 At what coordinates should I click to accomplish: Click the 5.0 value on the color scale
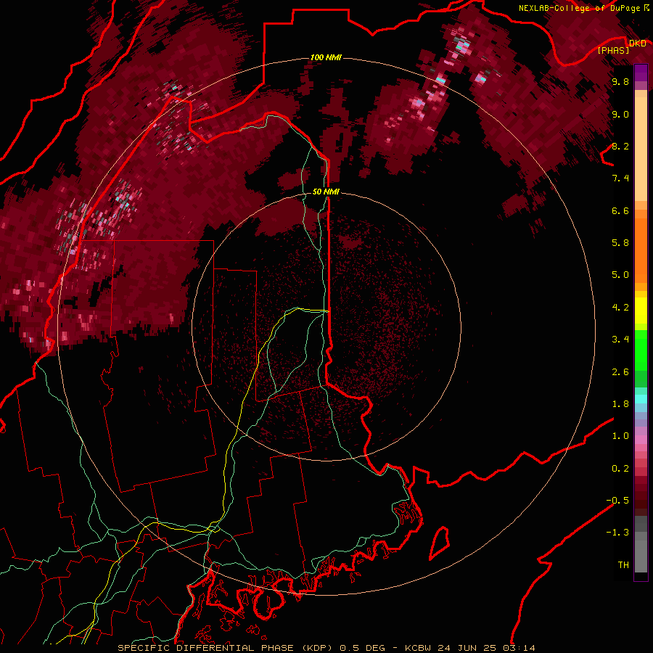[x=620, y=275]
